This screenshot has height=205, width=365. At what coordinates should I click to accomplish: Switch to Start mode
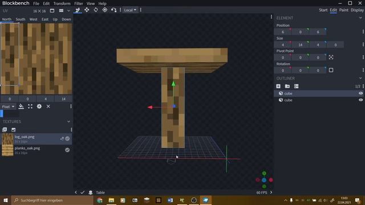[323, 10]
